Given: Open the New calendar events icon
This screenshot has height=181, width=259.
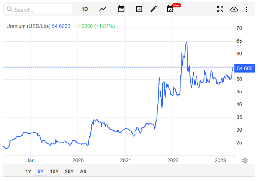Looking at the screenshot, I should 170,9.
